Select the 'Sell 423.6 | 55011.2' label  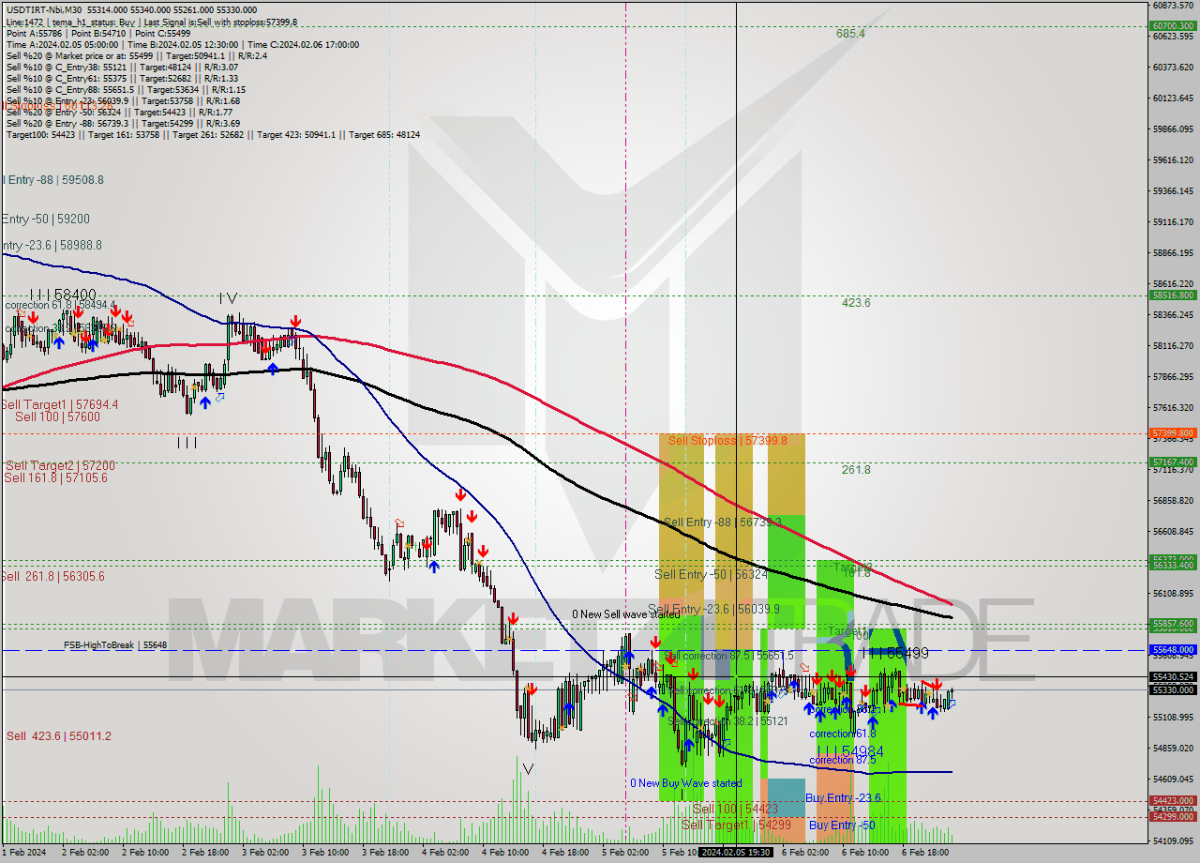tap(58, 736)
